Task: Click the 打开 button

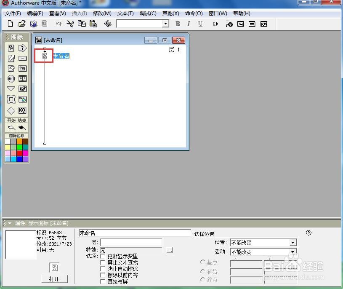Action: click(54, 279)
